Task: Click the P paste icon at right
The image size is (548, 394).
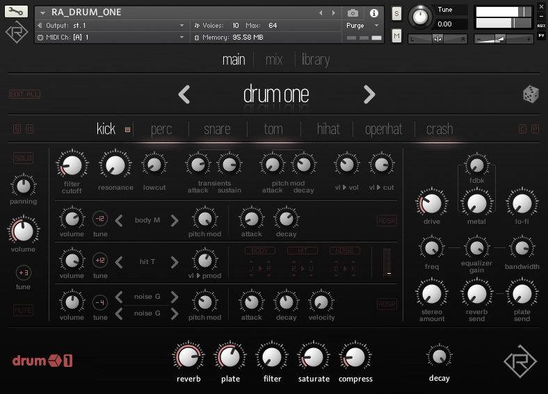Action: tap(535, 129)
